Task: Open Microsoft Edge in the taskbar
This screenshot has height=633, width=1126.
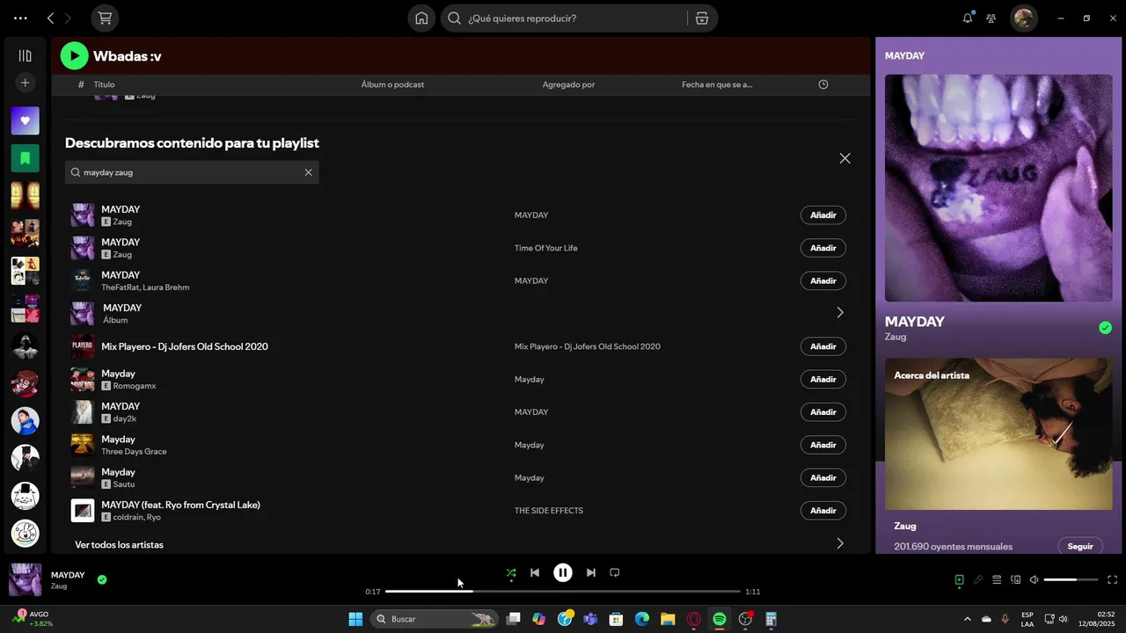Action: [x=642, y=619]
